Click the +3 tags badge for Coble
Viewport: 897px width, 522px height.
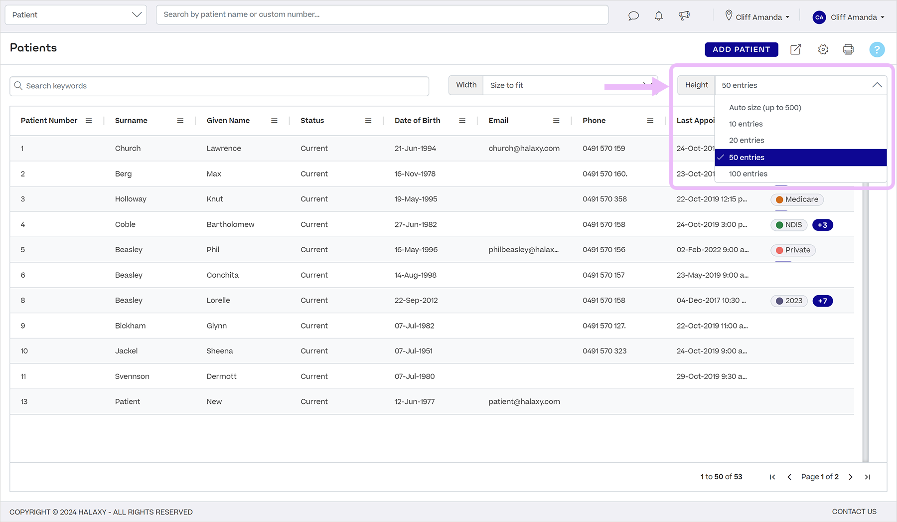[x=823, y=225]
